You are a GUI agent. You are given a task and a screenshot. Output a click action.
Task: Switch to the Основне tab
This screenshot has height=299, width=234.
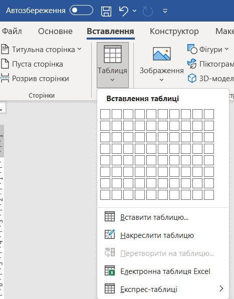[x=55, y=31]
